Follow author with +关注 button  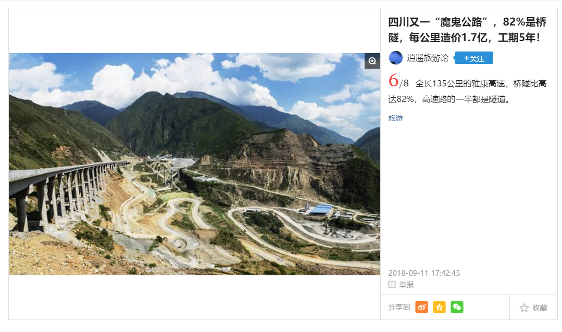point(474,58)
